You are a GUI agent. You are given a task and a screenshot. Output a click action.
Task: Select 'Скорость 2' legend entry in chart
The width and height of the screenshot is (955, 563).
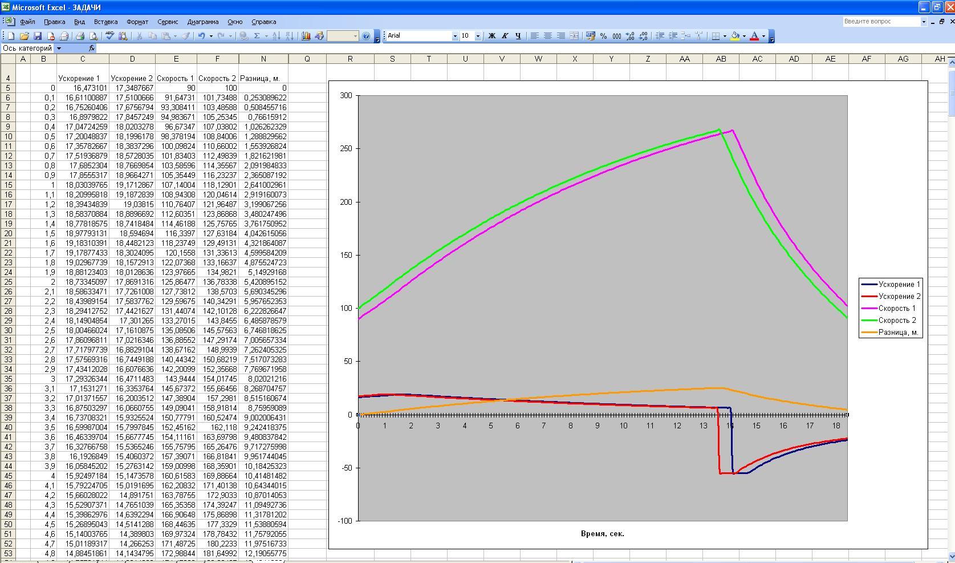[x=889, y=320]
